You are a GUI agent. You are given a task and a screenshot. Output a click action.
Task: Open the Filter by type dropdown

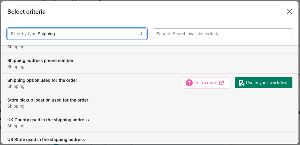click(x=77, y=34)
